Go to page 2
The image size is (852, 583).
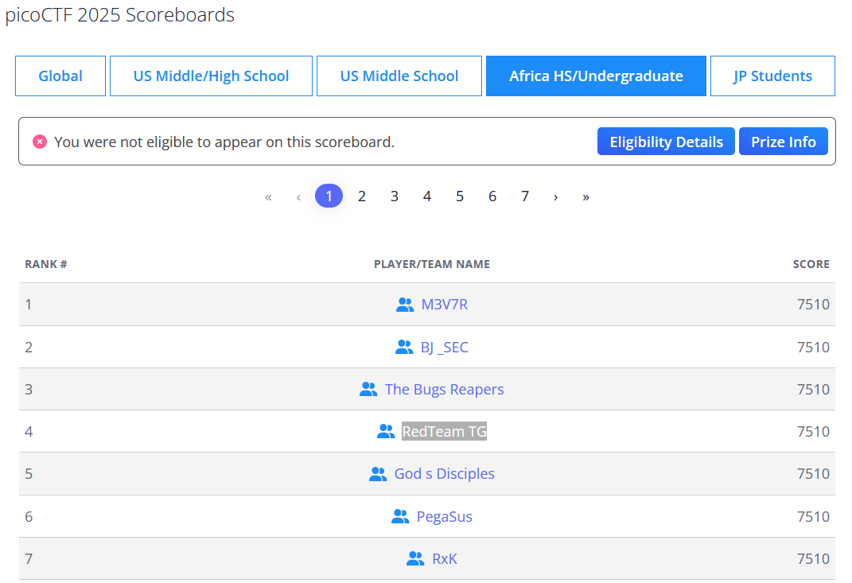[x=362, y=196]
